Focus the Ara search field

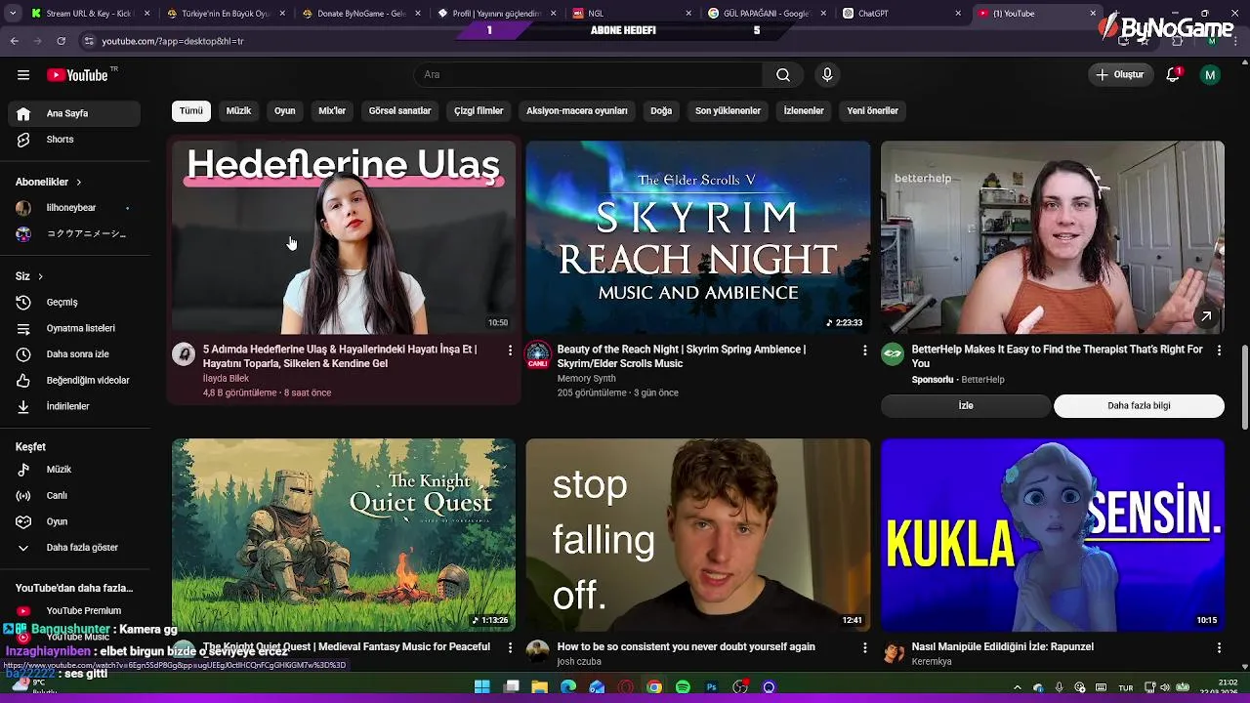click(x=588, y=75)
